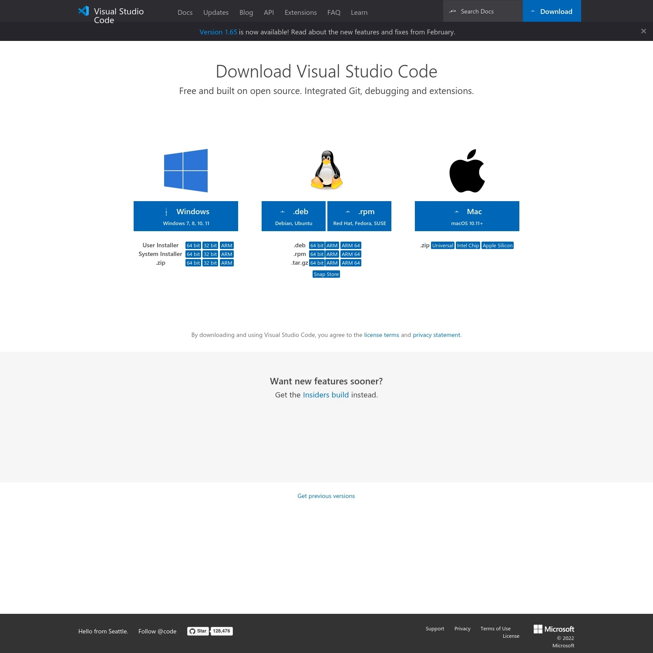Open Terms of Use footer link

coord(495,629)
